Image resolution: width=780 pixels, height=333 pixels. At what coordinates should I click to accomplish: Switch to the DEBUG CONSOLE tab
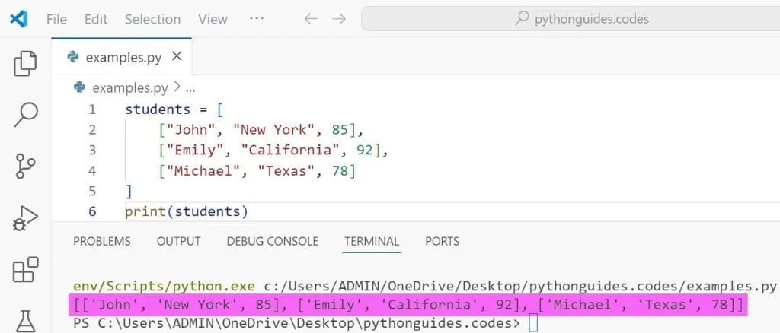(272, 241)
